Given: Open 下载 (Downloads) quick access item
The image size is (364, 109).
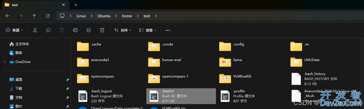Looking at the screenshot, I should pos(16,88).
